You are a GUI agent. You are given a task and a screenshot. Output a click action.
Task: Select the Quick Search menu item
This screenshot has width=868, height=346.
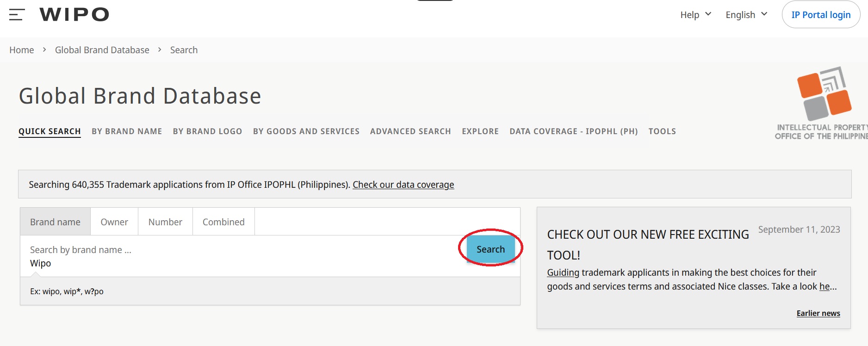(x=50, y=131)
